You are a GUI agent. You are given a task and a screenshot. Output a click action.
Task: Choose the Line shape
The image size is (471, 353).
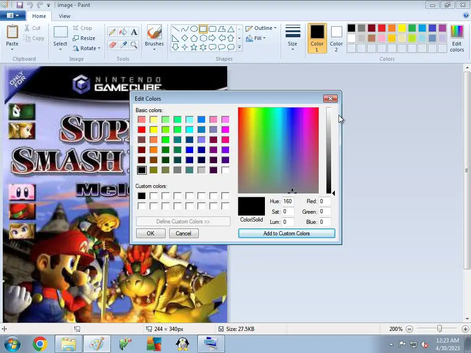pyautogui.click(x=175, y=29)
